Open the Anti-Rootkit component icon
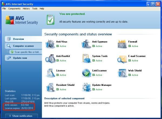The height and width of the screenshot is (119, 162). coord(50,59)
